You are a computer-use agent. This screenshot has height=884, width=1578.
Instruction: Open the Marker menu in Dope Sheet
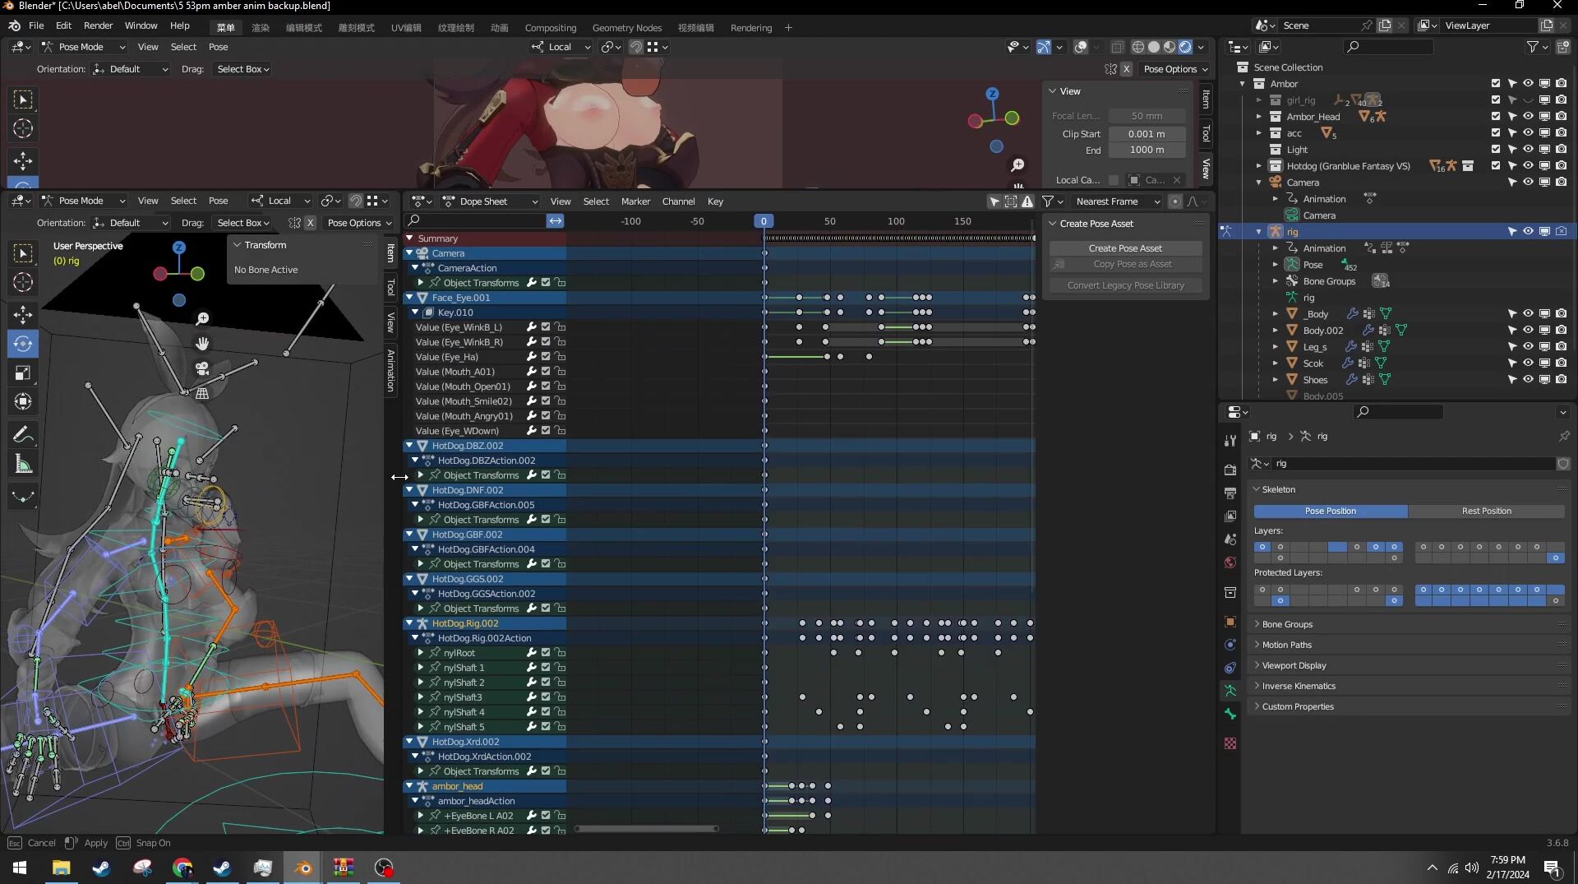pyautogui.click(x=635, y=201)
